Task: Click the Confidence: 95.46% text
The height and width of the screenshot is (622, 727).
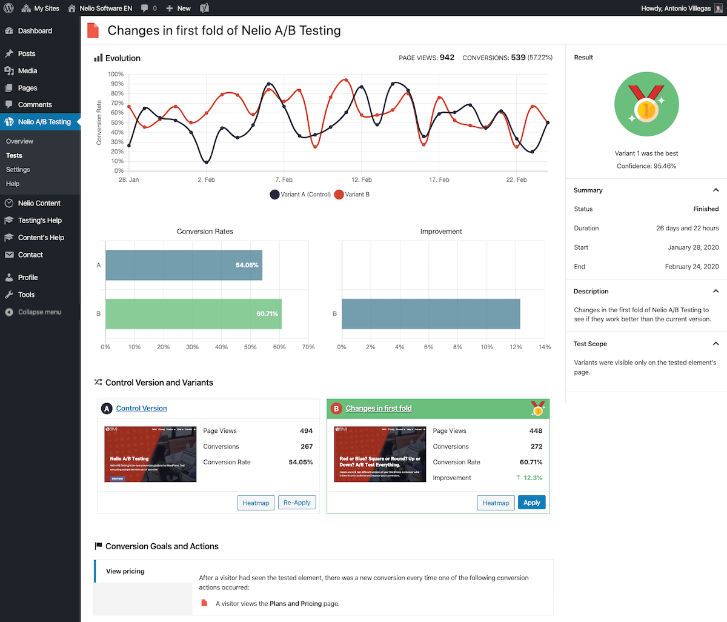Action: tap(646, 166)
